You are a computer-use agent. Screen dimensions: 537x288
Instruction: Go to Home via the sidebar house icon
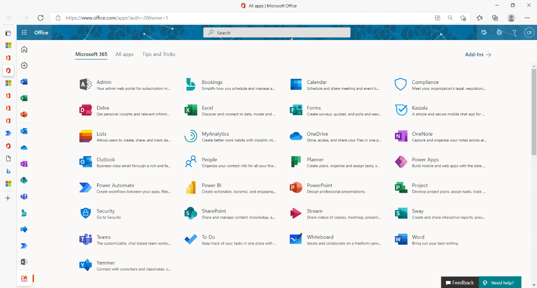pos(24,49)
